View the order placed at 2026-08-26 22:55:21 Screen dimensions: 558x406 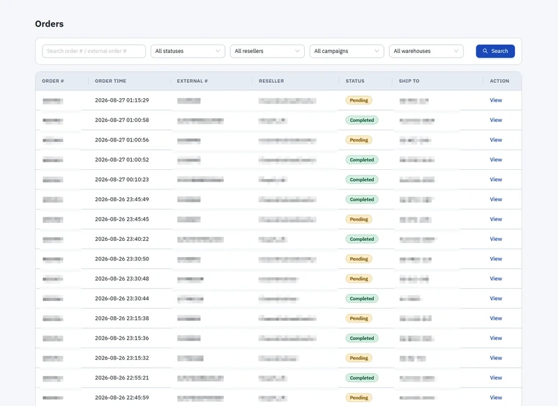pyautogui.click(x=496, y=378)
